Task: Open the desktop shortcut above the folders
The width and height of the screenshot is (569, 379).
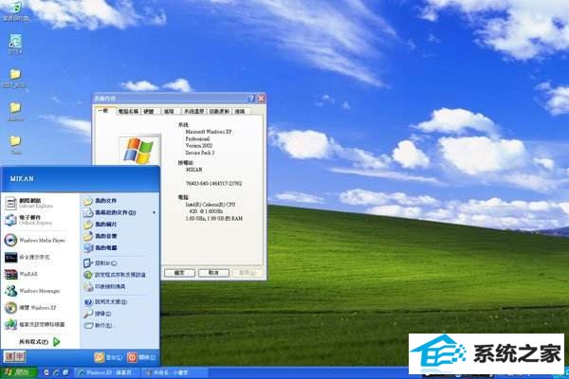Action: (15, 44)
